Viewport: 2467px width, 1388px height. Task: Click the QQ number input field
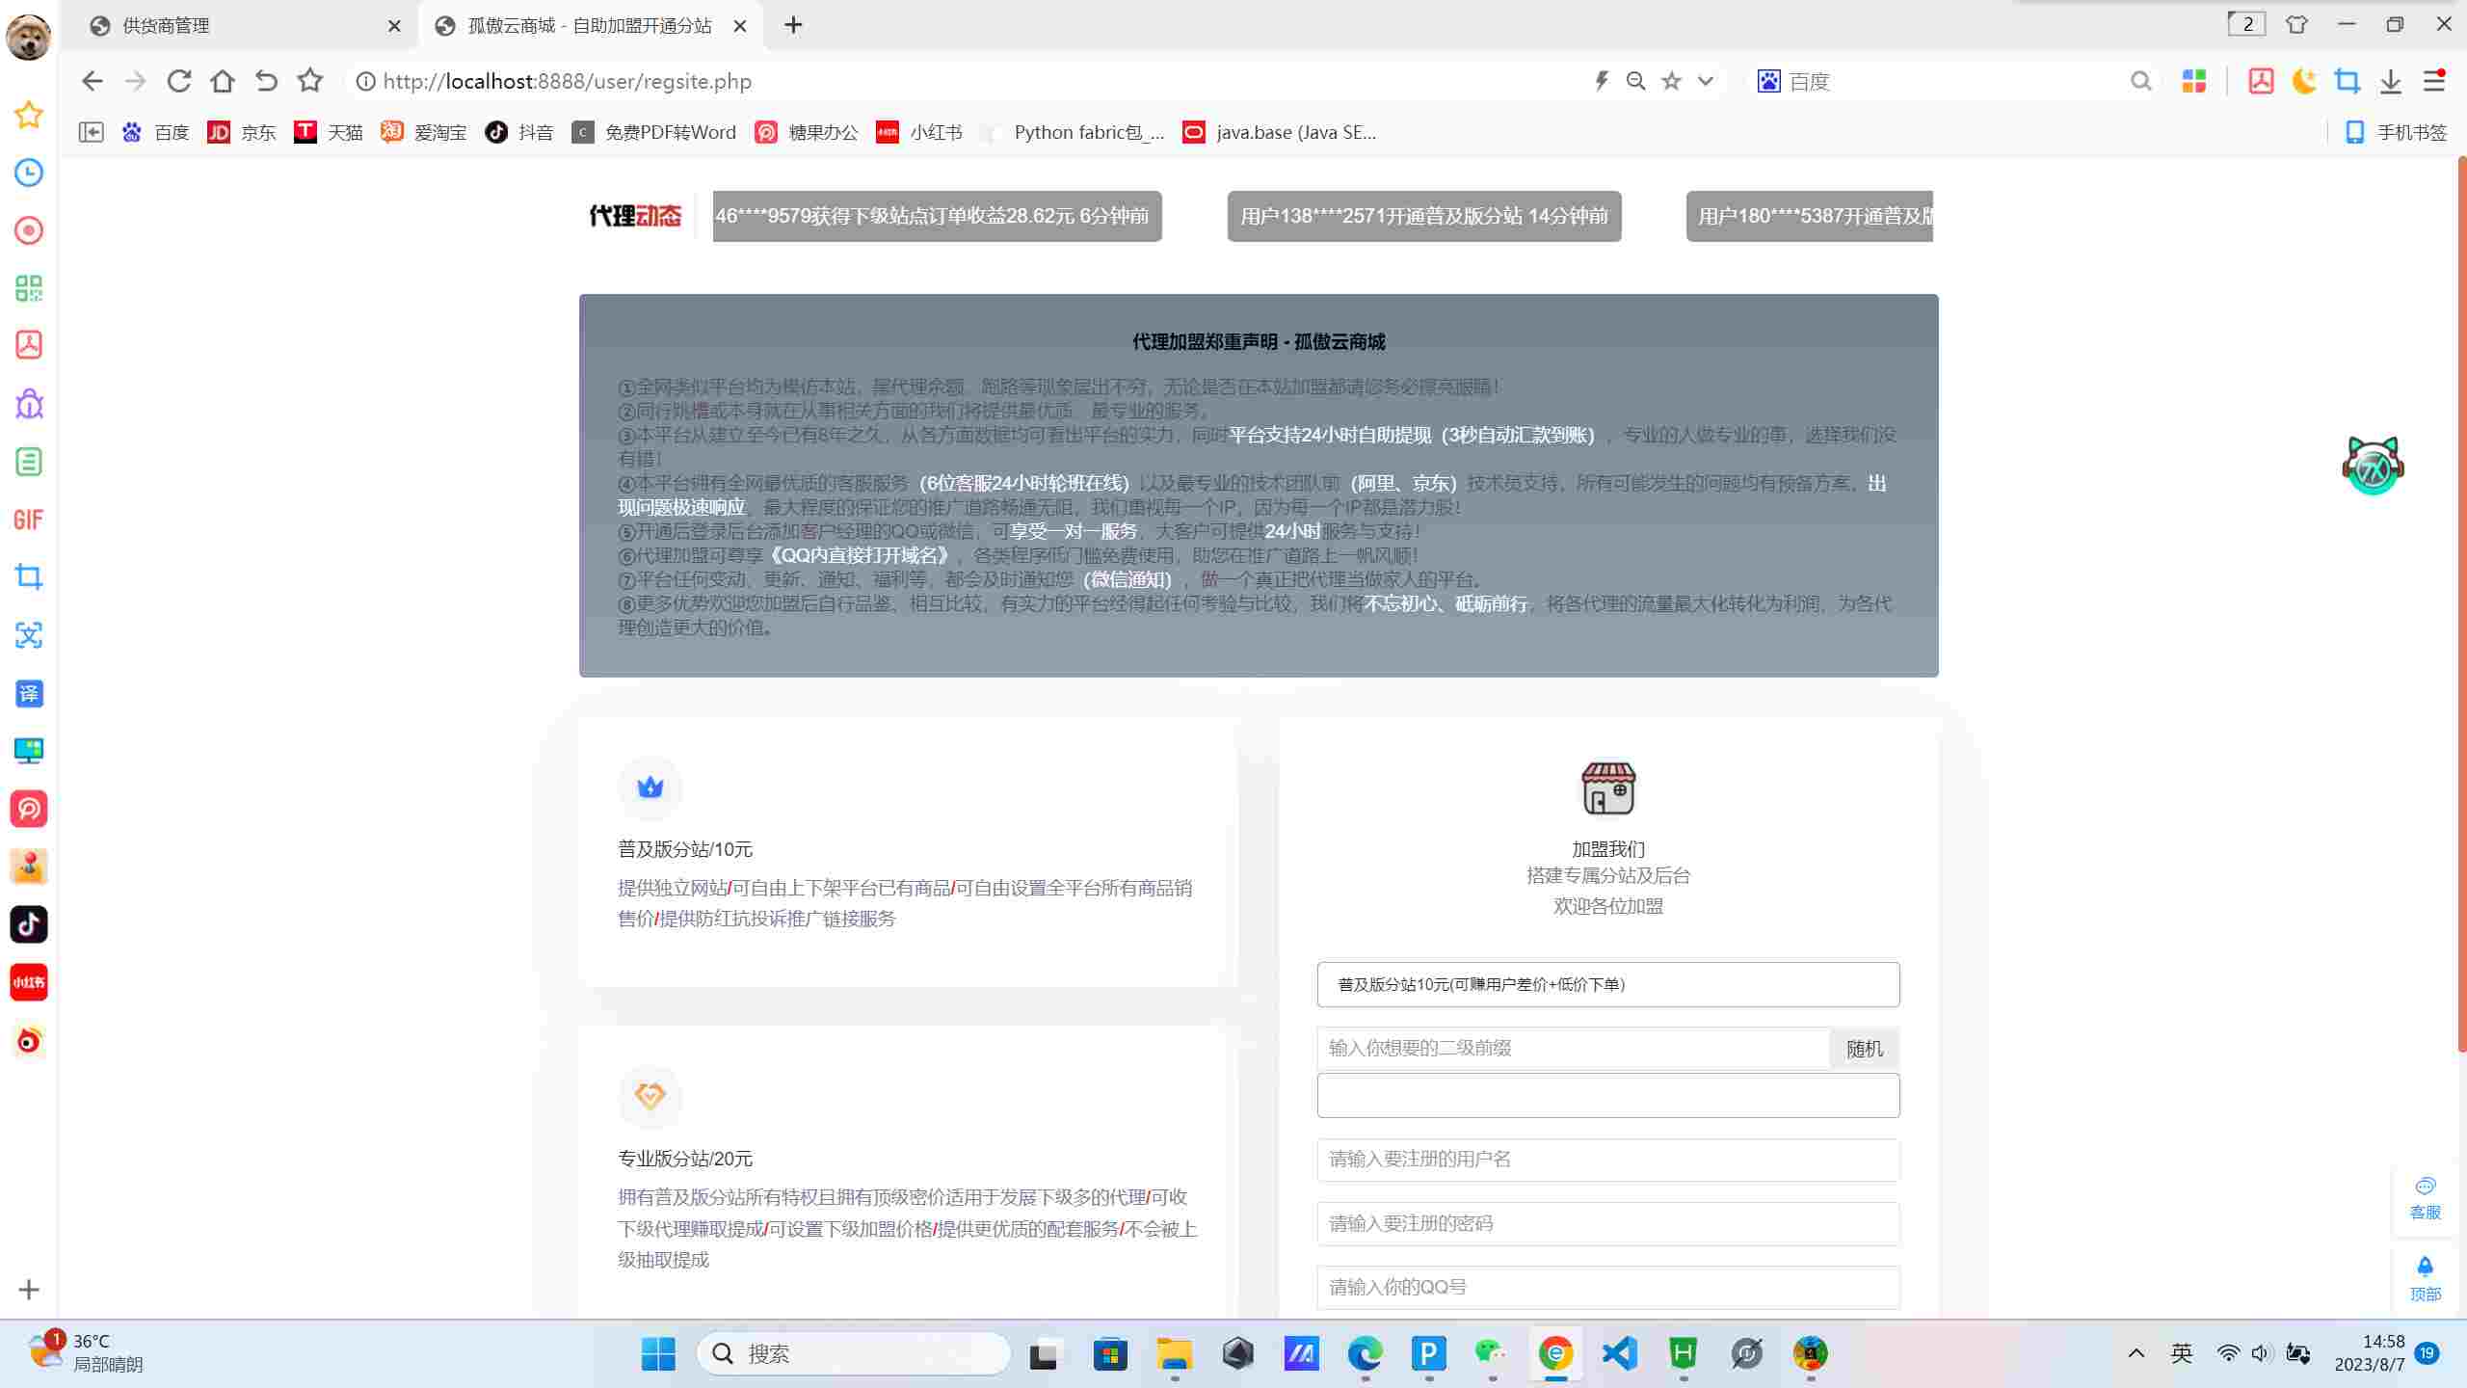1606,1287
